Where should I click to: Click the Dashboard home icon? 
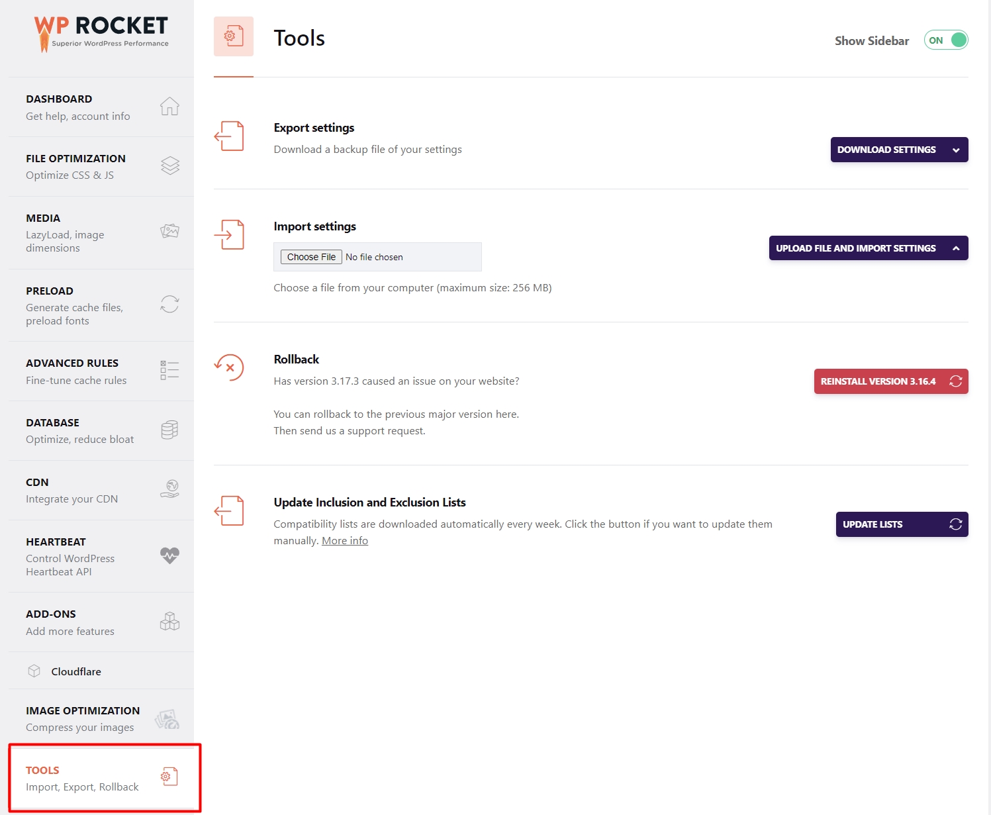tap(169, 106)
